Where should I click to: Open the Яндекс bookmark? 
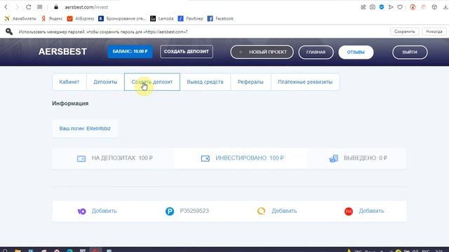click(x=52, y=19)
